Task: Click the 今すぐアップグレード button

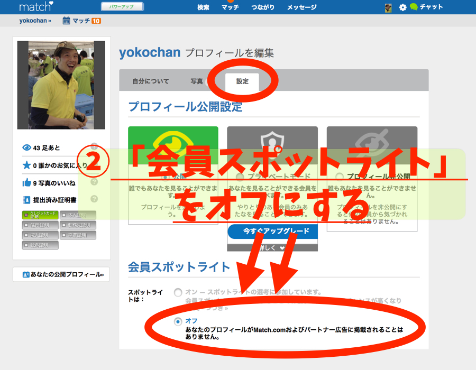Action: point(272,232)
